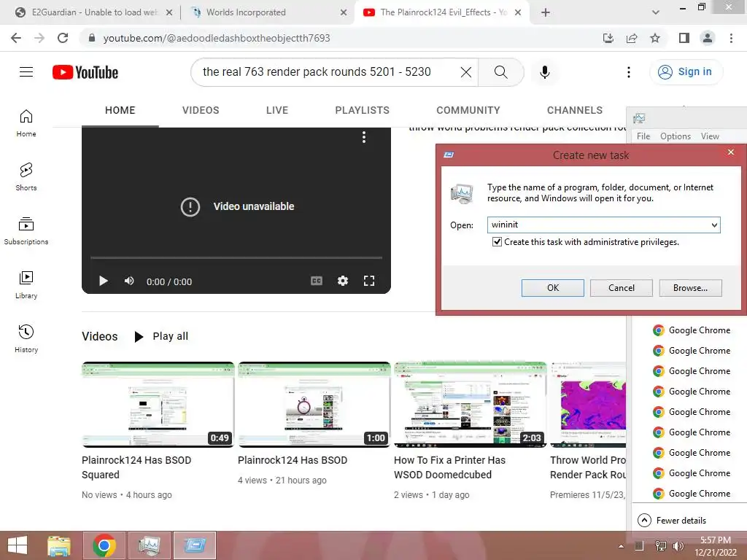Open How To Fix a Printer title
This screenshot has width=747, height=560.
[449, 467]
